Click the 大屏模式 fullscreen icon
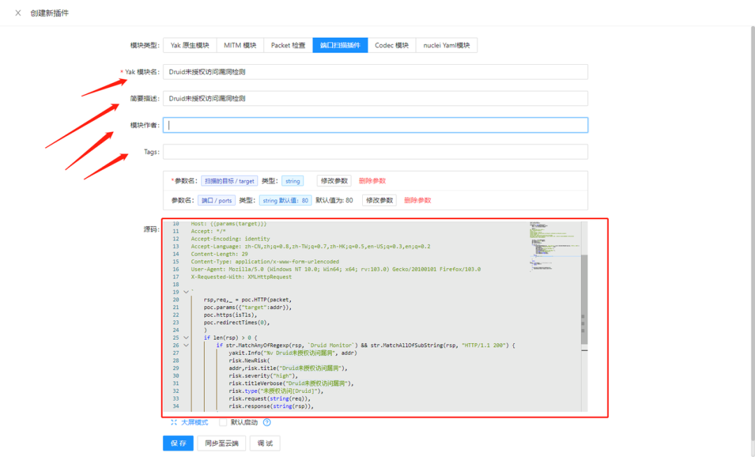 (174, 422)
